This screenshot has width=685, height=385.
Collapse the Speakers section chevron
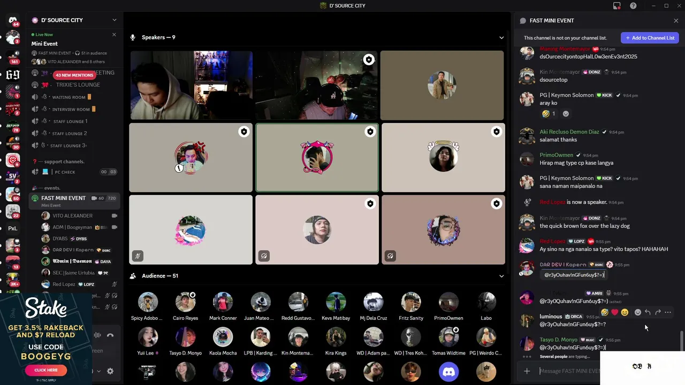click(501, 37)
